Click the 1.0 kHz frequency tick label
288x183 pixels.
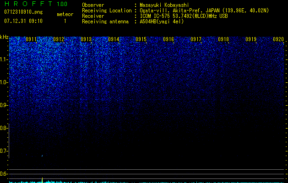point(4,82)
